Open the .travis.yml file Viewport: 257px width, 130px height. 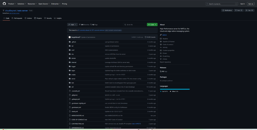[75, 111]
